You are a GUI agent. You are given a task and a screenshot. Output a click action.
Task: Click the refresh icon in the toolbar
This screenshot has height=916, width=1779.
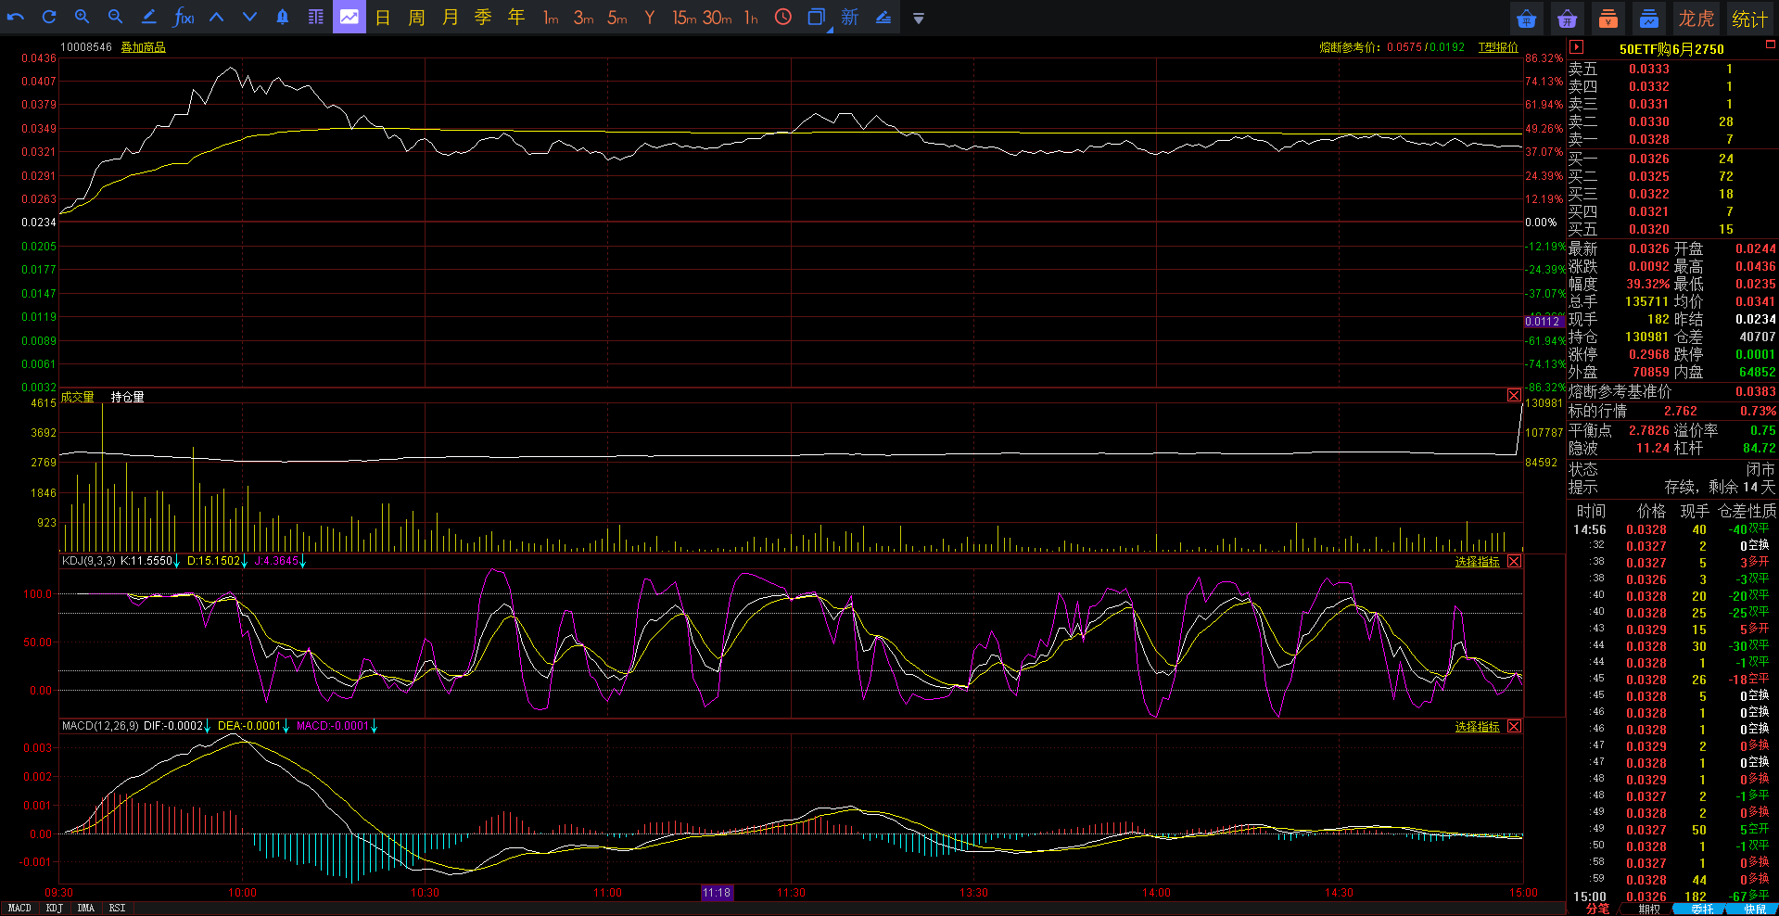pyautogui.click(x=49, y=17)
